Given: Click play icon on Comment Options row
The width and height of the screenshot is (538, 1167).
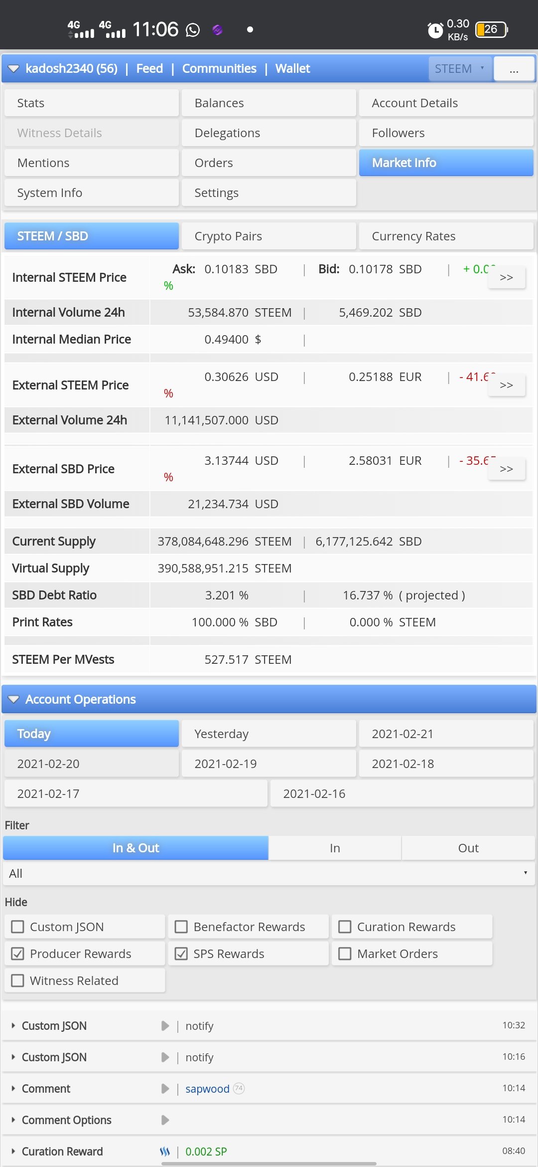Looking at the screenshot, I should [165, 1120].
